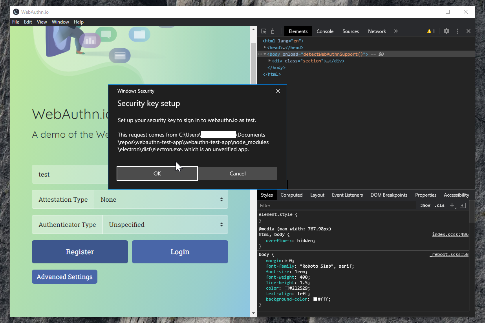
Task: Select the inspect element cursor icon
Action: coord(263,31)
